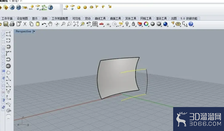Viewport: 224px width, 131px height.
Task: Switch to the 设定视图 tab
Action: [x=22, y=19]
